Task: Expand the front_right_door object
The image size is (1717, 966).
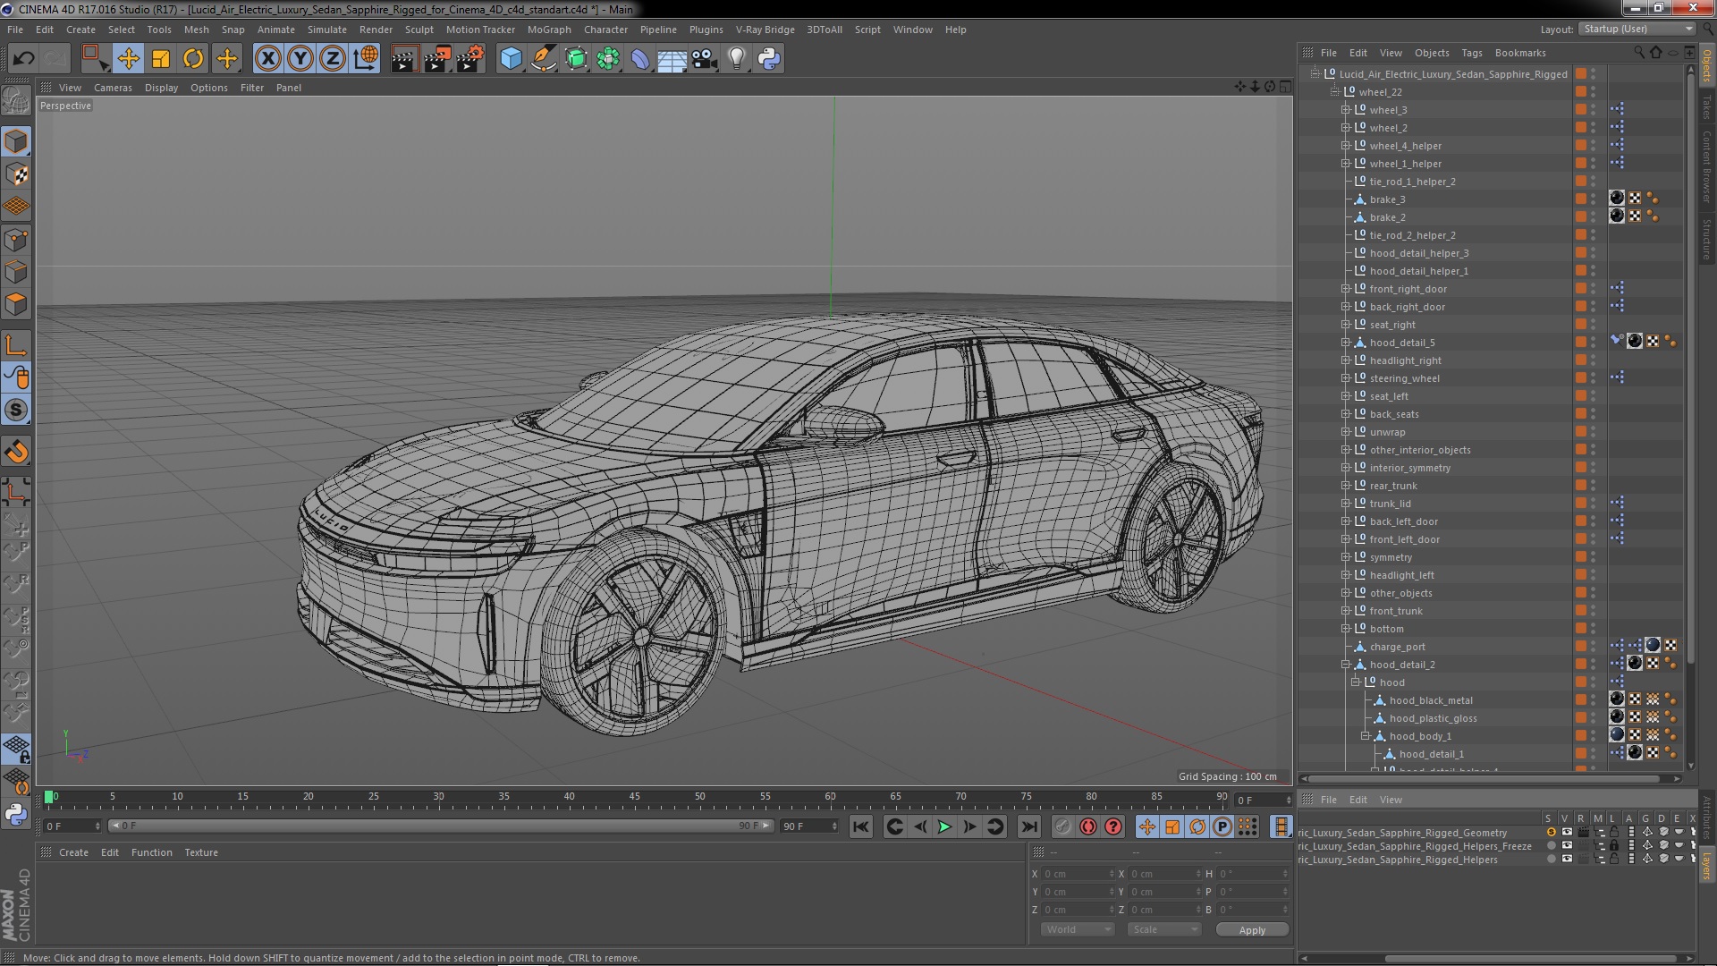Action: [1345, 289]
